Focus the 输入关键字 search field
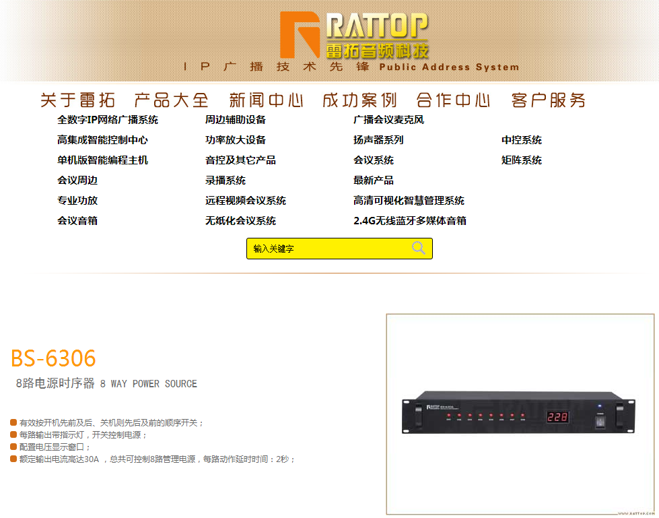This screenshot has height=518, width=659. click(x=328, y=249)
